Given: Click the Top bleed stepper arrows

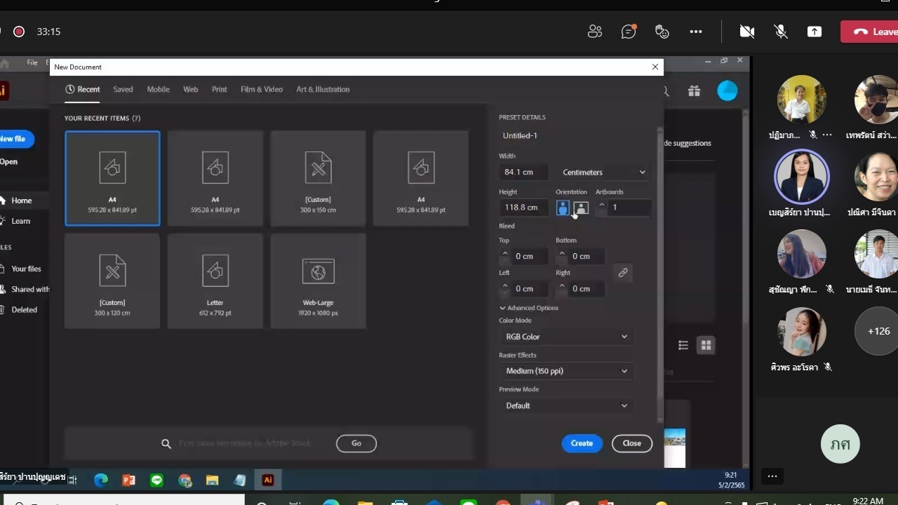Looking at the screenshot, I should [x=504, y=257].
